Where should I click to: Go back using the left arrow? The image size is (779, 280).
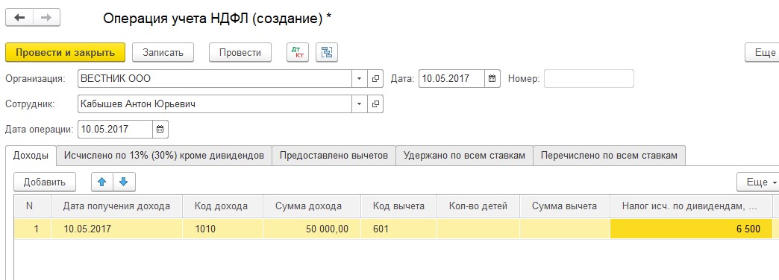coord(19,18)
